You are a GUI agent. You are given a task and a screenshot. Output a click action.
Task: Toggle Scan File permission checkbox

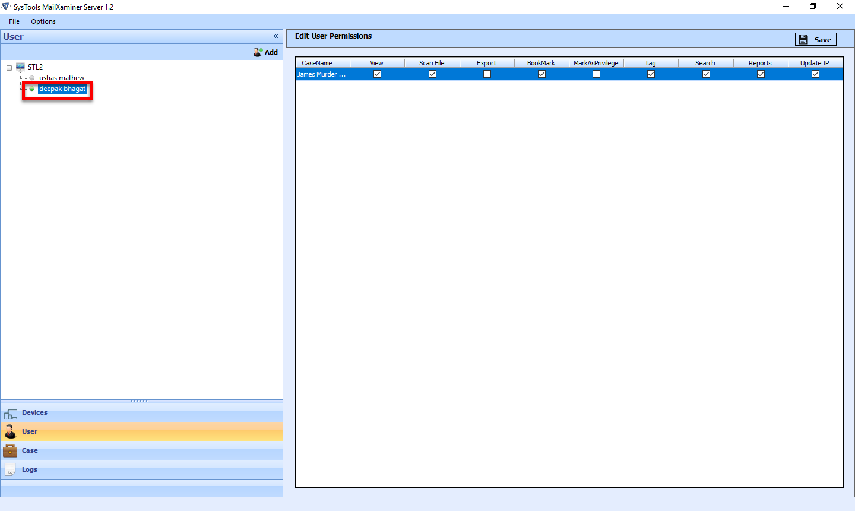pyautogui.click(x=432, y=74)
